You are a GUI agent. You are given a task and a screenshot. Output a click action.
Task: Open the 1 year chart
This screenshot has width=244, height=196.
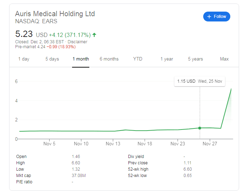167,59
